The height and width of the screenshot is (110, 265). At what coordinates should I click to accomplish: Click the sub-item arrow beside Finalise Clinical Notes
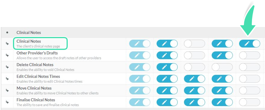click(7, 102)
